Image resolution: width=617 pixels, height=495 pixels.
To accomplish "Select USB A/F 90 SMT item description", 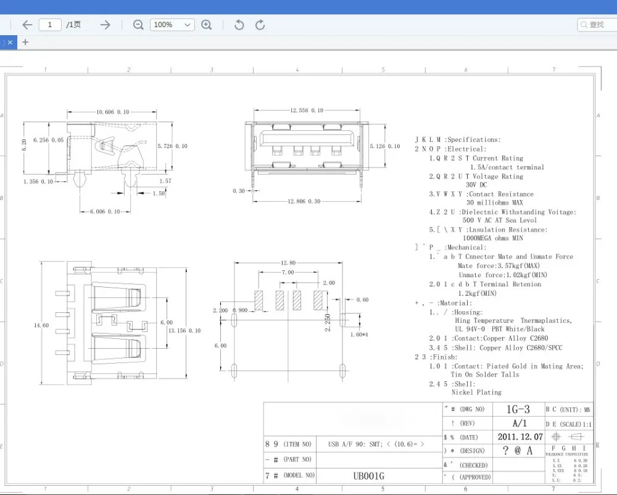I will coord(376,444).
